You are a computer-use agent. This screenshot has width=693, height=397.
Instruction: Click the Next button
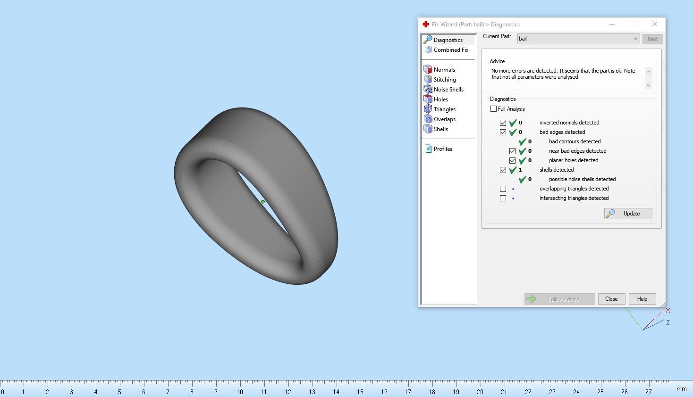[x=652, y=39]
